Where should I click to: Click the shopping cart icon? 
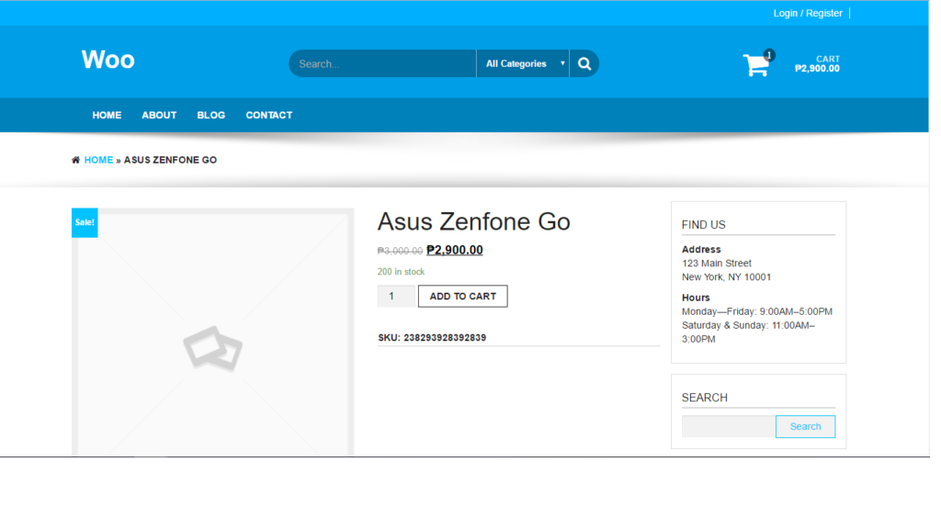point(755,65)
